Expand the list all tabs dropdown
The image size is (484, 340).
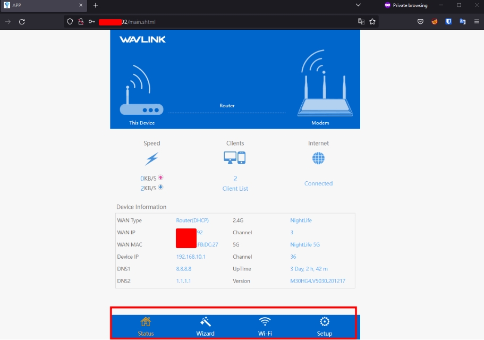pos(358,5)
